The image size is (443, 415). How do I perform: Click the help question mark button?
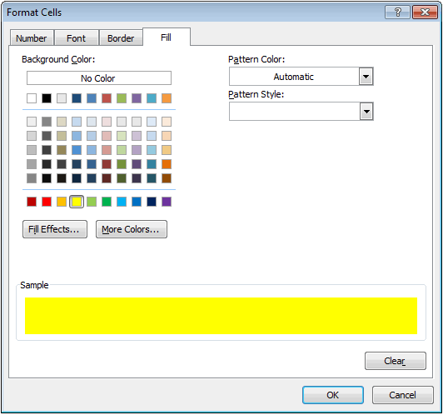tap(397, 12)
